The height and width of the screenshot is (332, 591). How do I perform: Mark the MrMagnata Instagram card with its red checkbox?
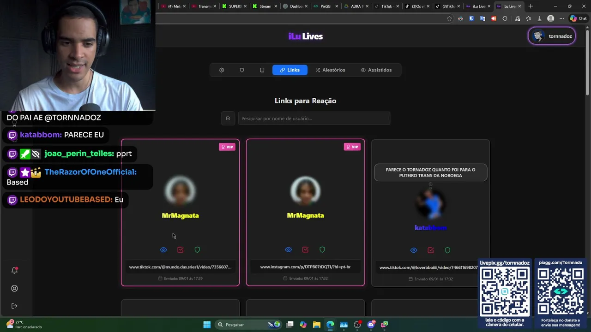(x=305, y=249)
